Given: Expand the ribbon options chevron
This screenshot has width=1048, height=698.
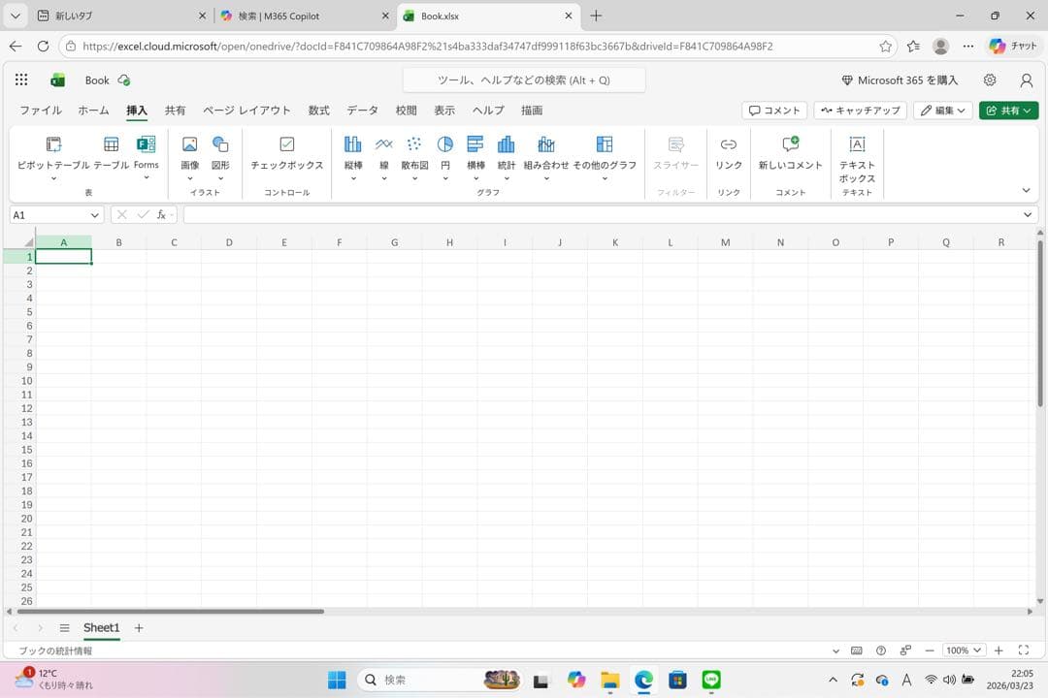Looking at the screenshot, I should coord(1027,191).
